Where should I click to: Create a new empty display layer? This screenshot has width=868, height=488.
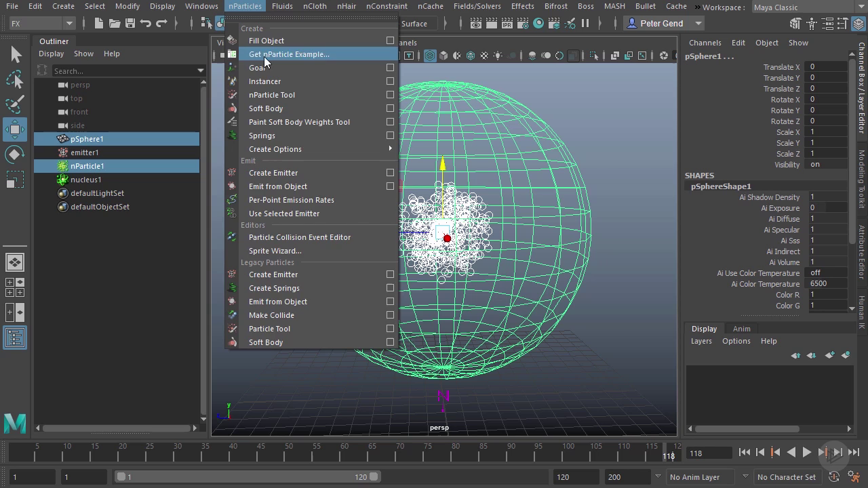pos(829,355)
